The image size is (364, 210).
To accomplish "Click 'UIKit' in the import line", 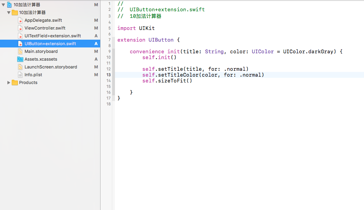I will pos(147,28).
